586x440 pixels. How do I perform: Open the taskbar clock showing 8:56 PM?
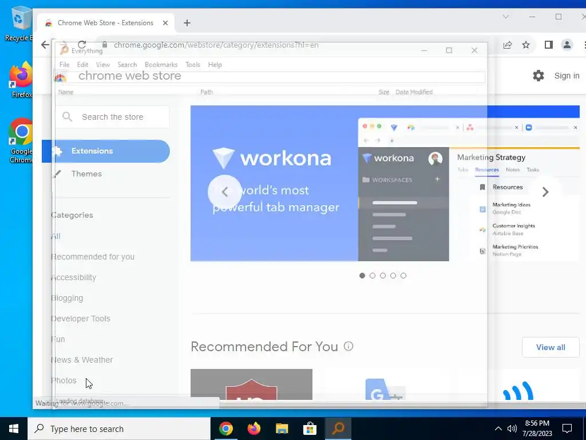click(x=537, y=429)
